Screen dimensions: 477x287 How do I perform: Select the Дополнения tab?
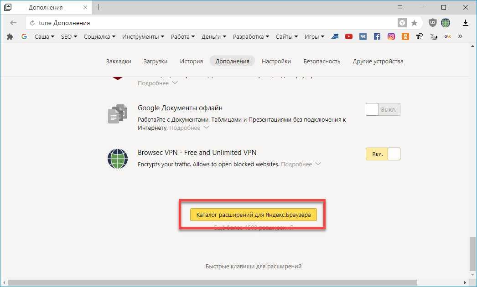click(x=232, y=61)
